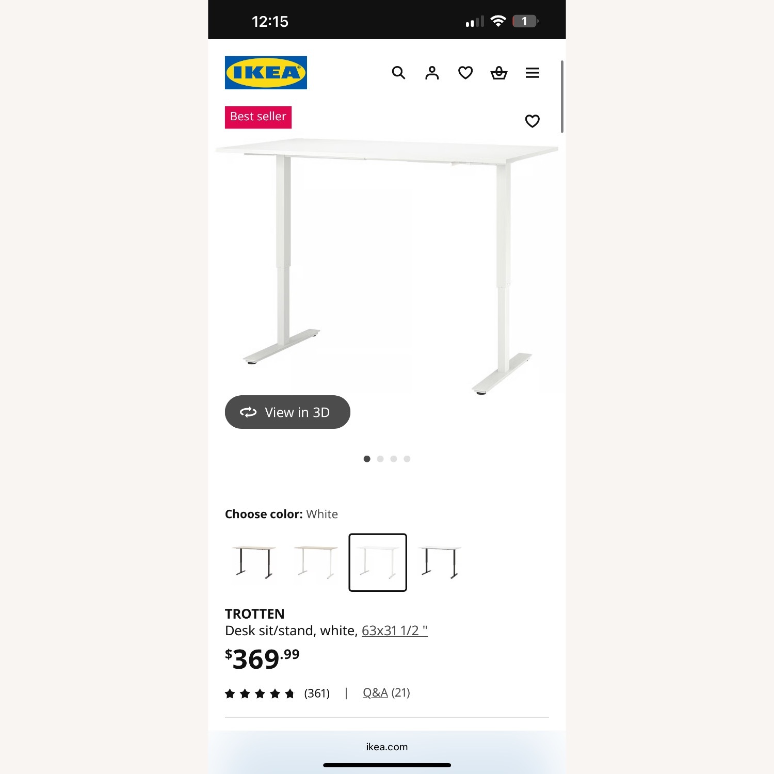
Task: Open the Q&A section
Action: tap(374, 693)
